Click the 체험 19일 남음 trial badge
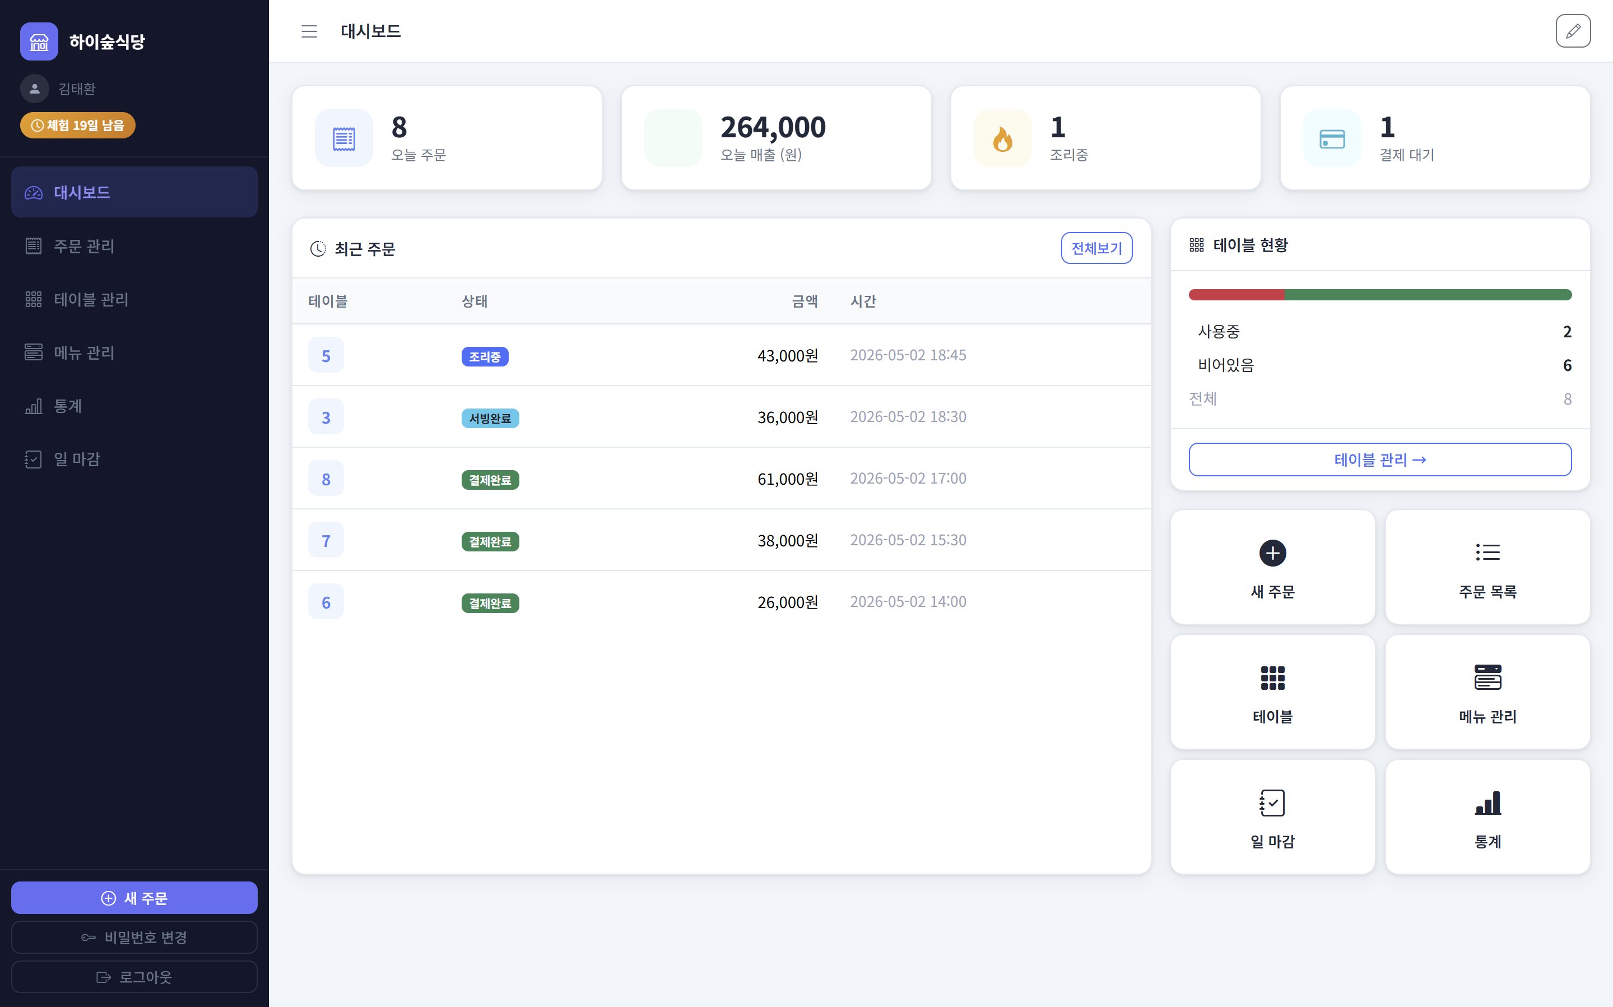Viewport: 1613px width, 1007px height. pyautogui.click(x=78, y=125)
